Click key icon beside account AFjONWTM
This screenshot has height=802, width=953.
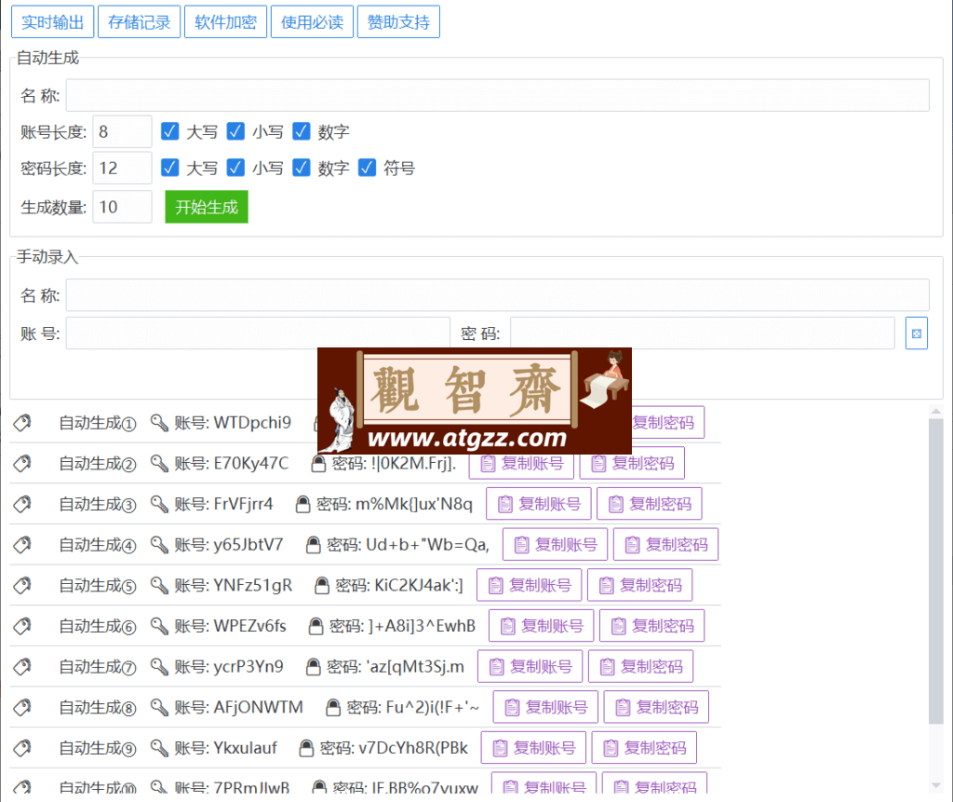(x=159, y=707)
